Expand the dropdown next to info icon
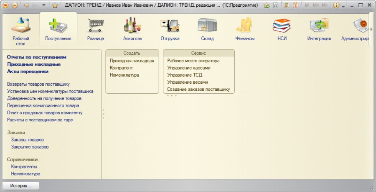 (x=343, y=6)
